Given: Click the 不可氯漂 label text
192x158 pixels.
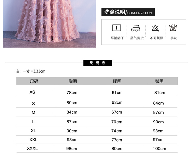Looking at the screenshot, I should (157, 38).
